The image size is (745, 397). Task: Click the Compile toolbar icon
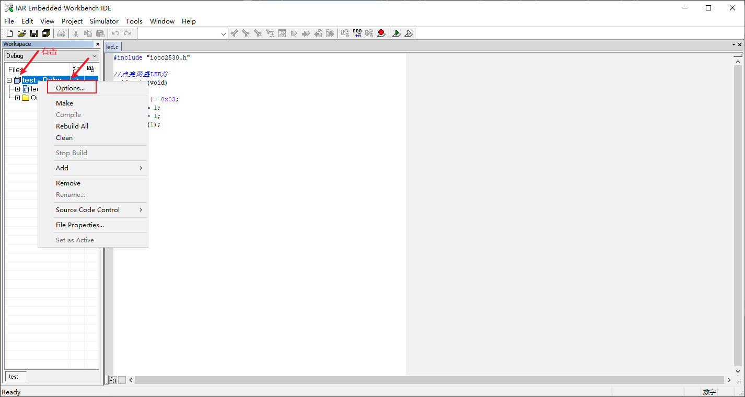point(345,33)
